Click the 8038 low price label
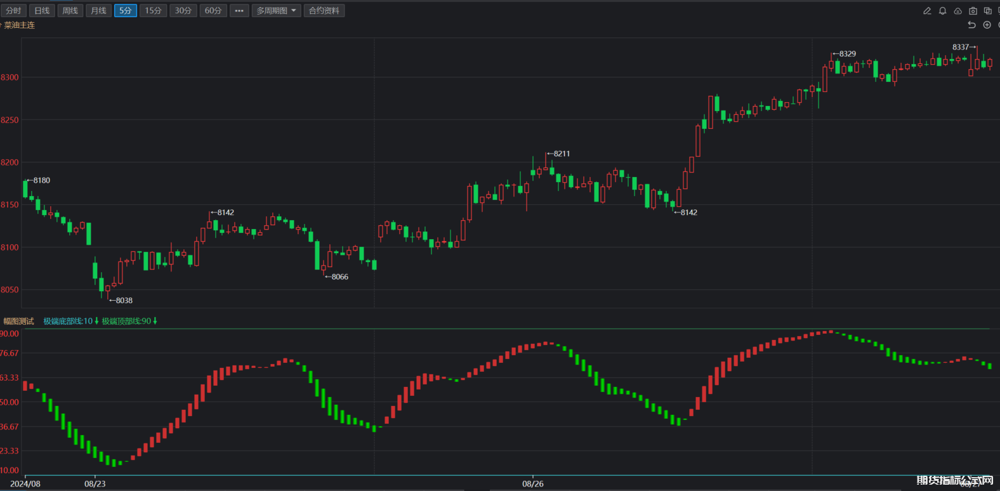This screenshot has height=491, width=1000. coord(124,301)
